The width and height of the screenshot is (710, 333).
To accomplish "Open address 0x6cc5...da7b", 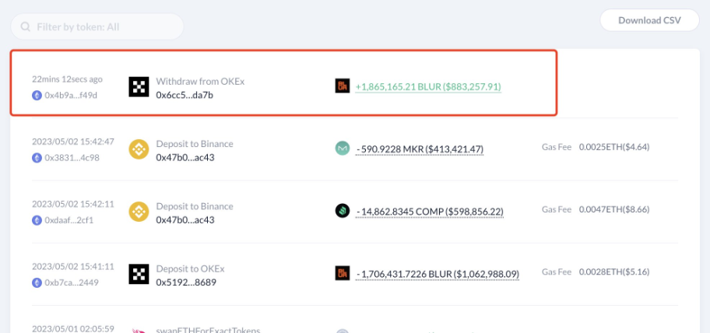I will coord(185,95).
